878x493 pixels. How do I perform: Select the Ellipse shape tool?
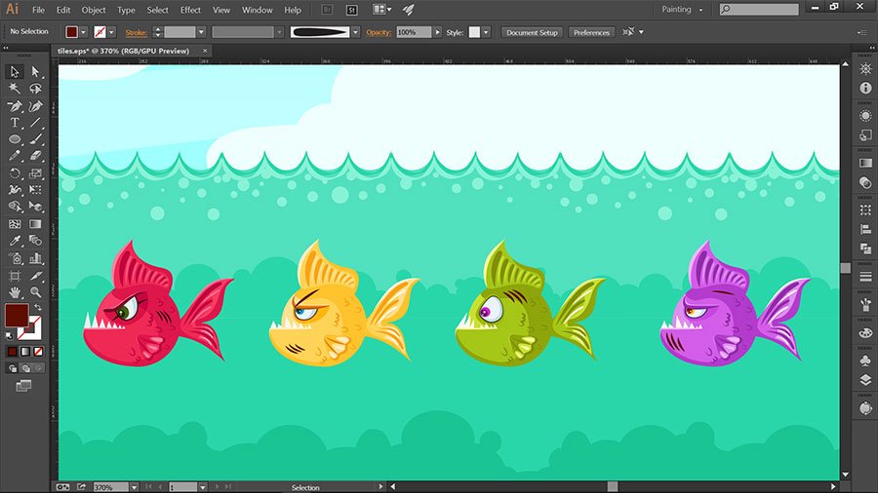(x=15, y=139)
